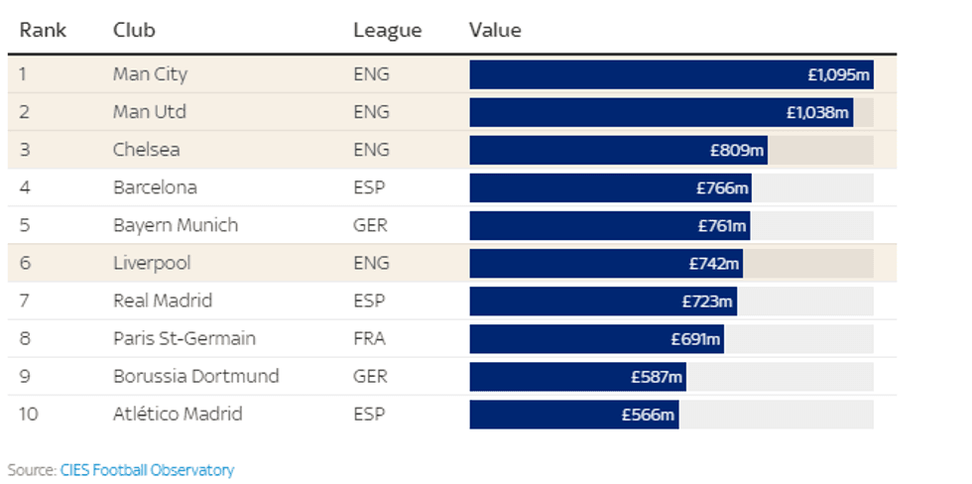The width and height of the screenshot is (972, 484).
Task: Click the £1,038m value bar
Action: (661, 112)
